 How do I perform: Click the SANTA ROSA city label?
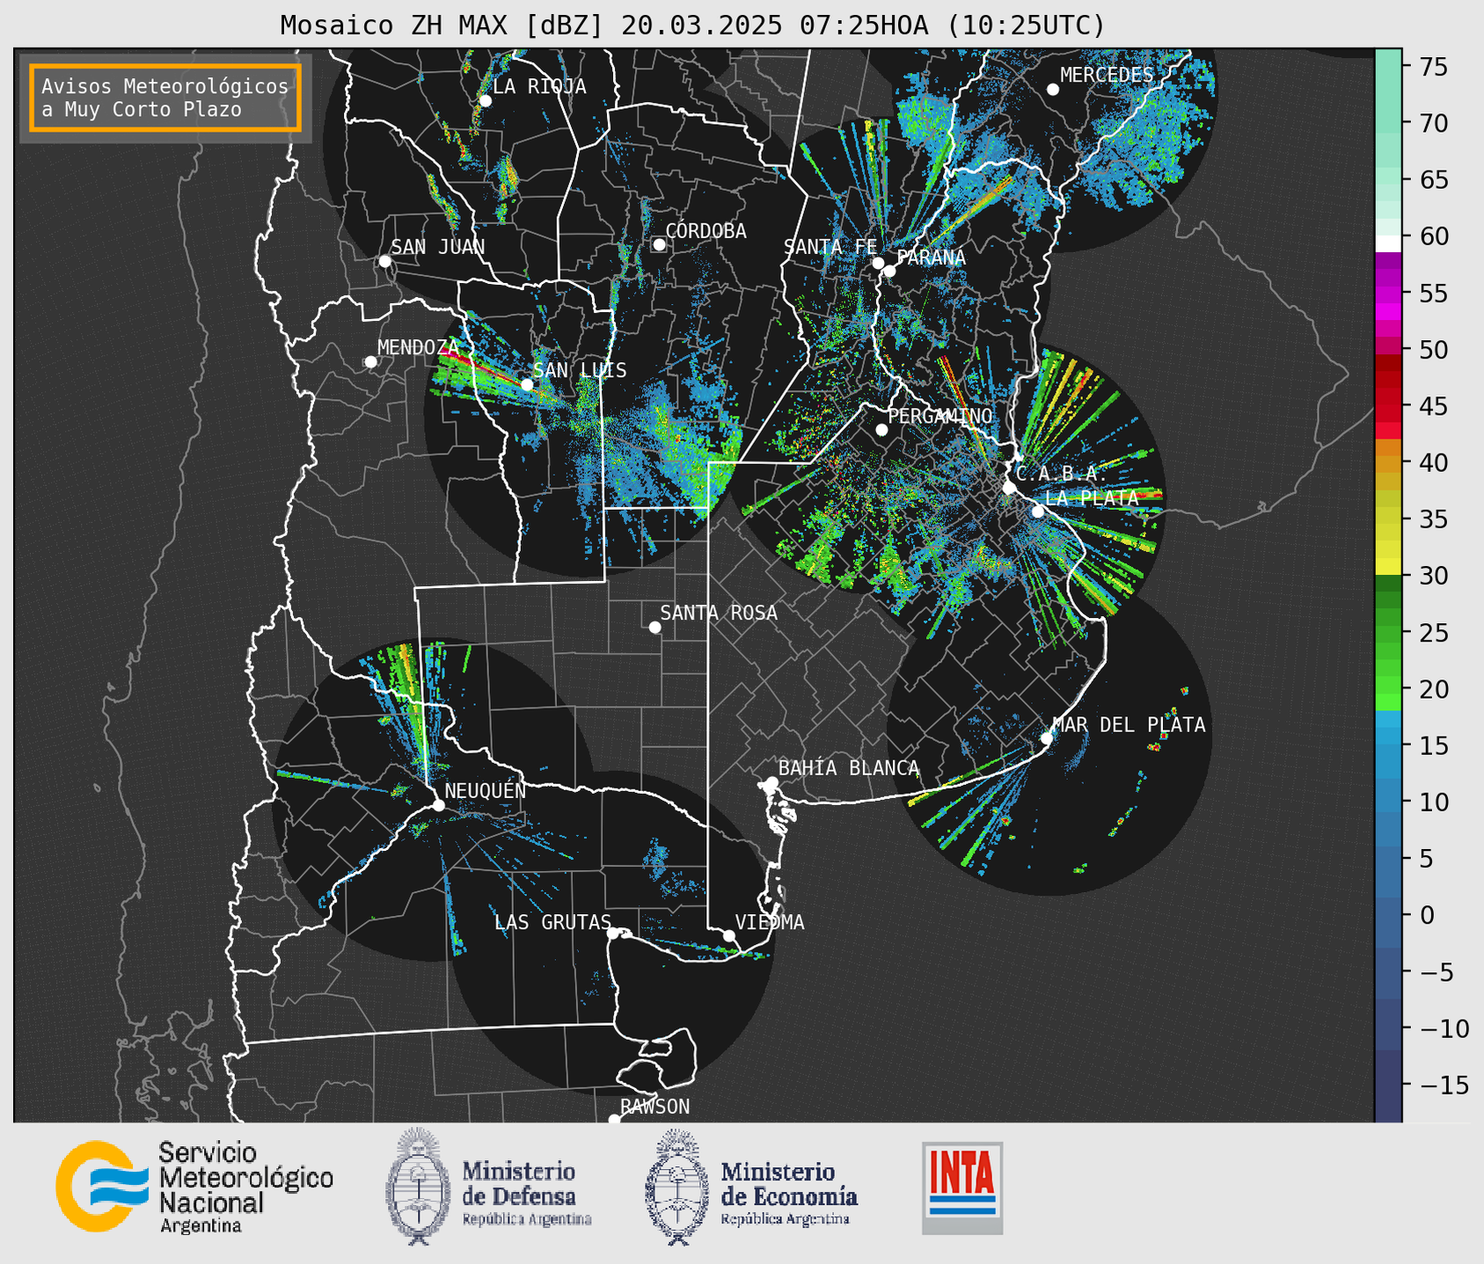tap(719, 613)
